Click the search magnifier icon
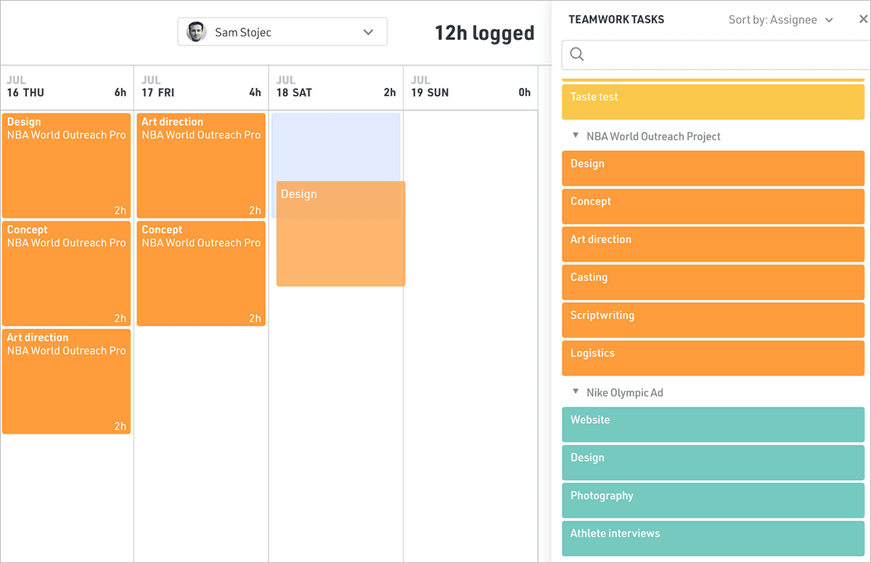Screen dimensions: 871x563 click(577, 54)
